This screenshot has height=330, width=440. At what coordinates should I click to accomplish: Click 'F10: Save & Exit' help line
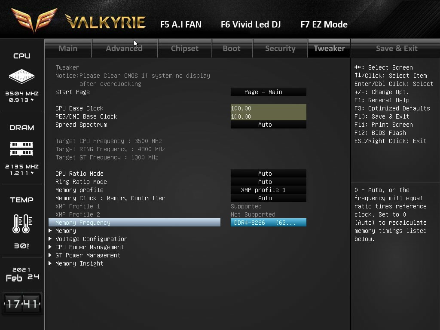tap(382, 116)
